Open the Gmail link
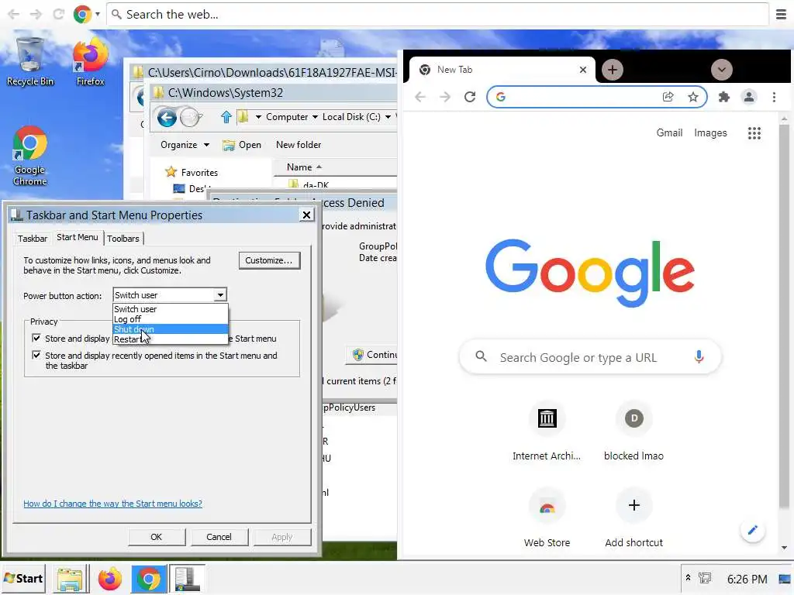 pyautogui.click(x=669, y=132)
